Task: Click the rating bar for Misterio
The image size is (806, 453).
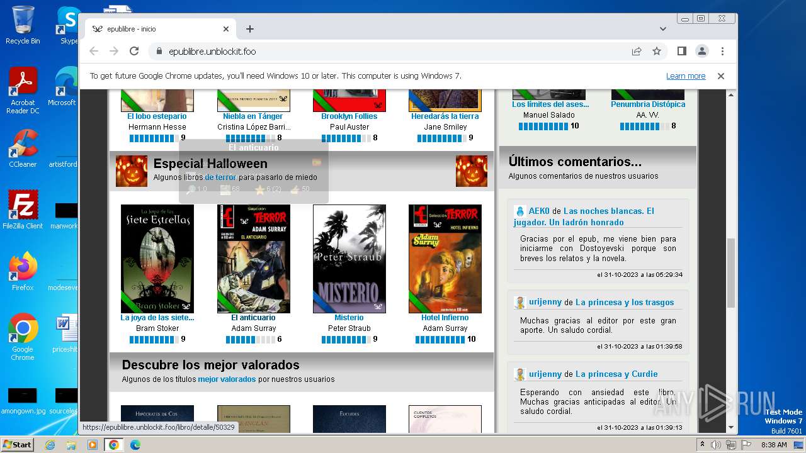Action: 346,339
